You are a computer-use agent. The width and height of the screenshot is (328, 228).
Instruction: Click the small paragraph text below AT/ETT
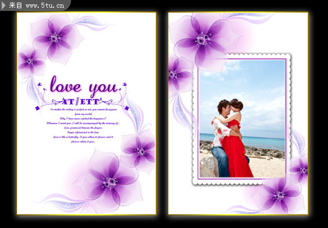click(x=81, y=126)
